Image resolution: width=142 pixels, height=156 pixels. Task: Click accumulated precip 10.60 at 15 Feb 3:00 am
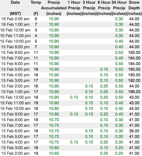click(x=54, y=148)
